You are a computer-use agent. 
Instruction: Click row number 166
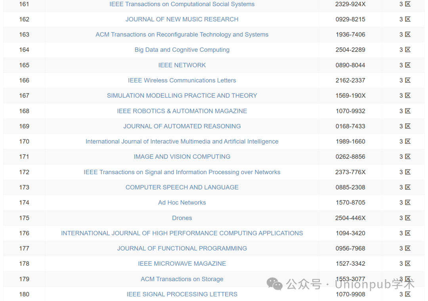(x=24, y=80)
